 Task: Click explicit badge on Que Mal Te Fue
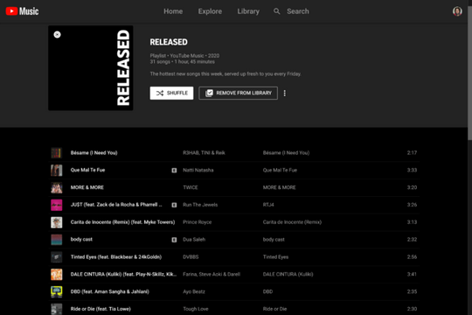tap(174, 171)
